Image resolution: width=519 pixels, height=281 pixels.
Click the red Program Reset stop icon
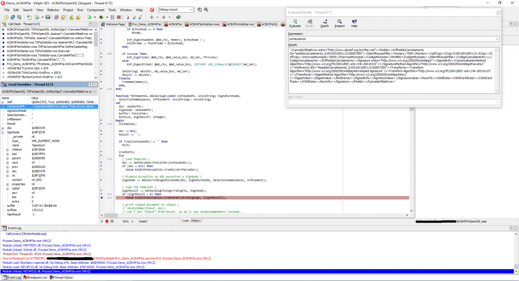click(x=119, y=17)
